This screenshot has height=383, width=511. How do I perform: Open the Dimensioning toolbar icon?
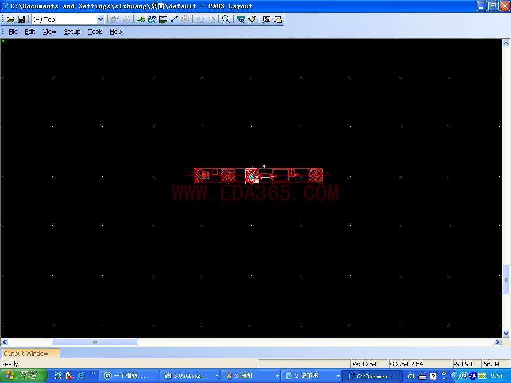pos(163,19)
